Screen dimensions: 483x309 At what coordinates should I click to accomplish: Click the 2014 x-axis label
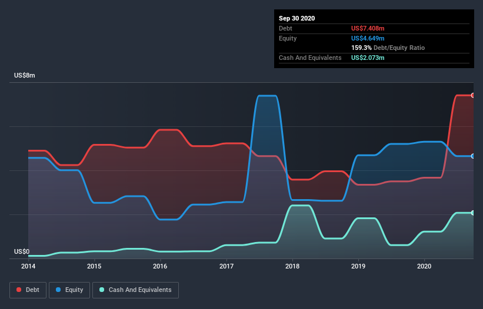click(x=28, y=266)
